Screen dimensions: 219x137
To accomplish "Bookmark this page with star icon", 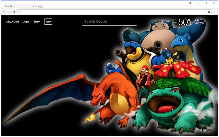I will tap(209, 12).
